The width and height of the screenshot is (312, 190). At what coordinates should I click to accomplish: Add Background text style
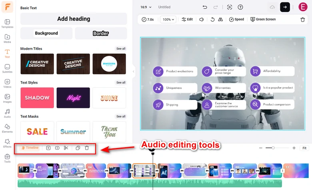click(x=46, y=33)
